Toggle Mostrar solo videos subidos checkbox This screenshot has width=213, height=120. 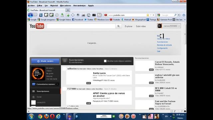tap(105, 61)
